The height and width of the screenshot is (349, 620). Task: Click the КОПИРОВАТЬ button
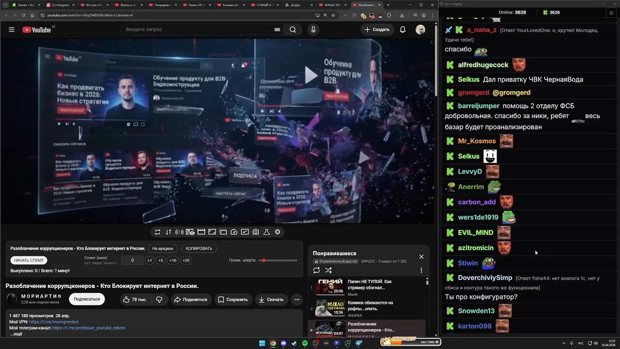point(199,248)
